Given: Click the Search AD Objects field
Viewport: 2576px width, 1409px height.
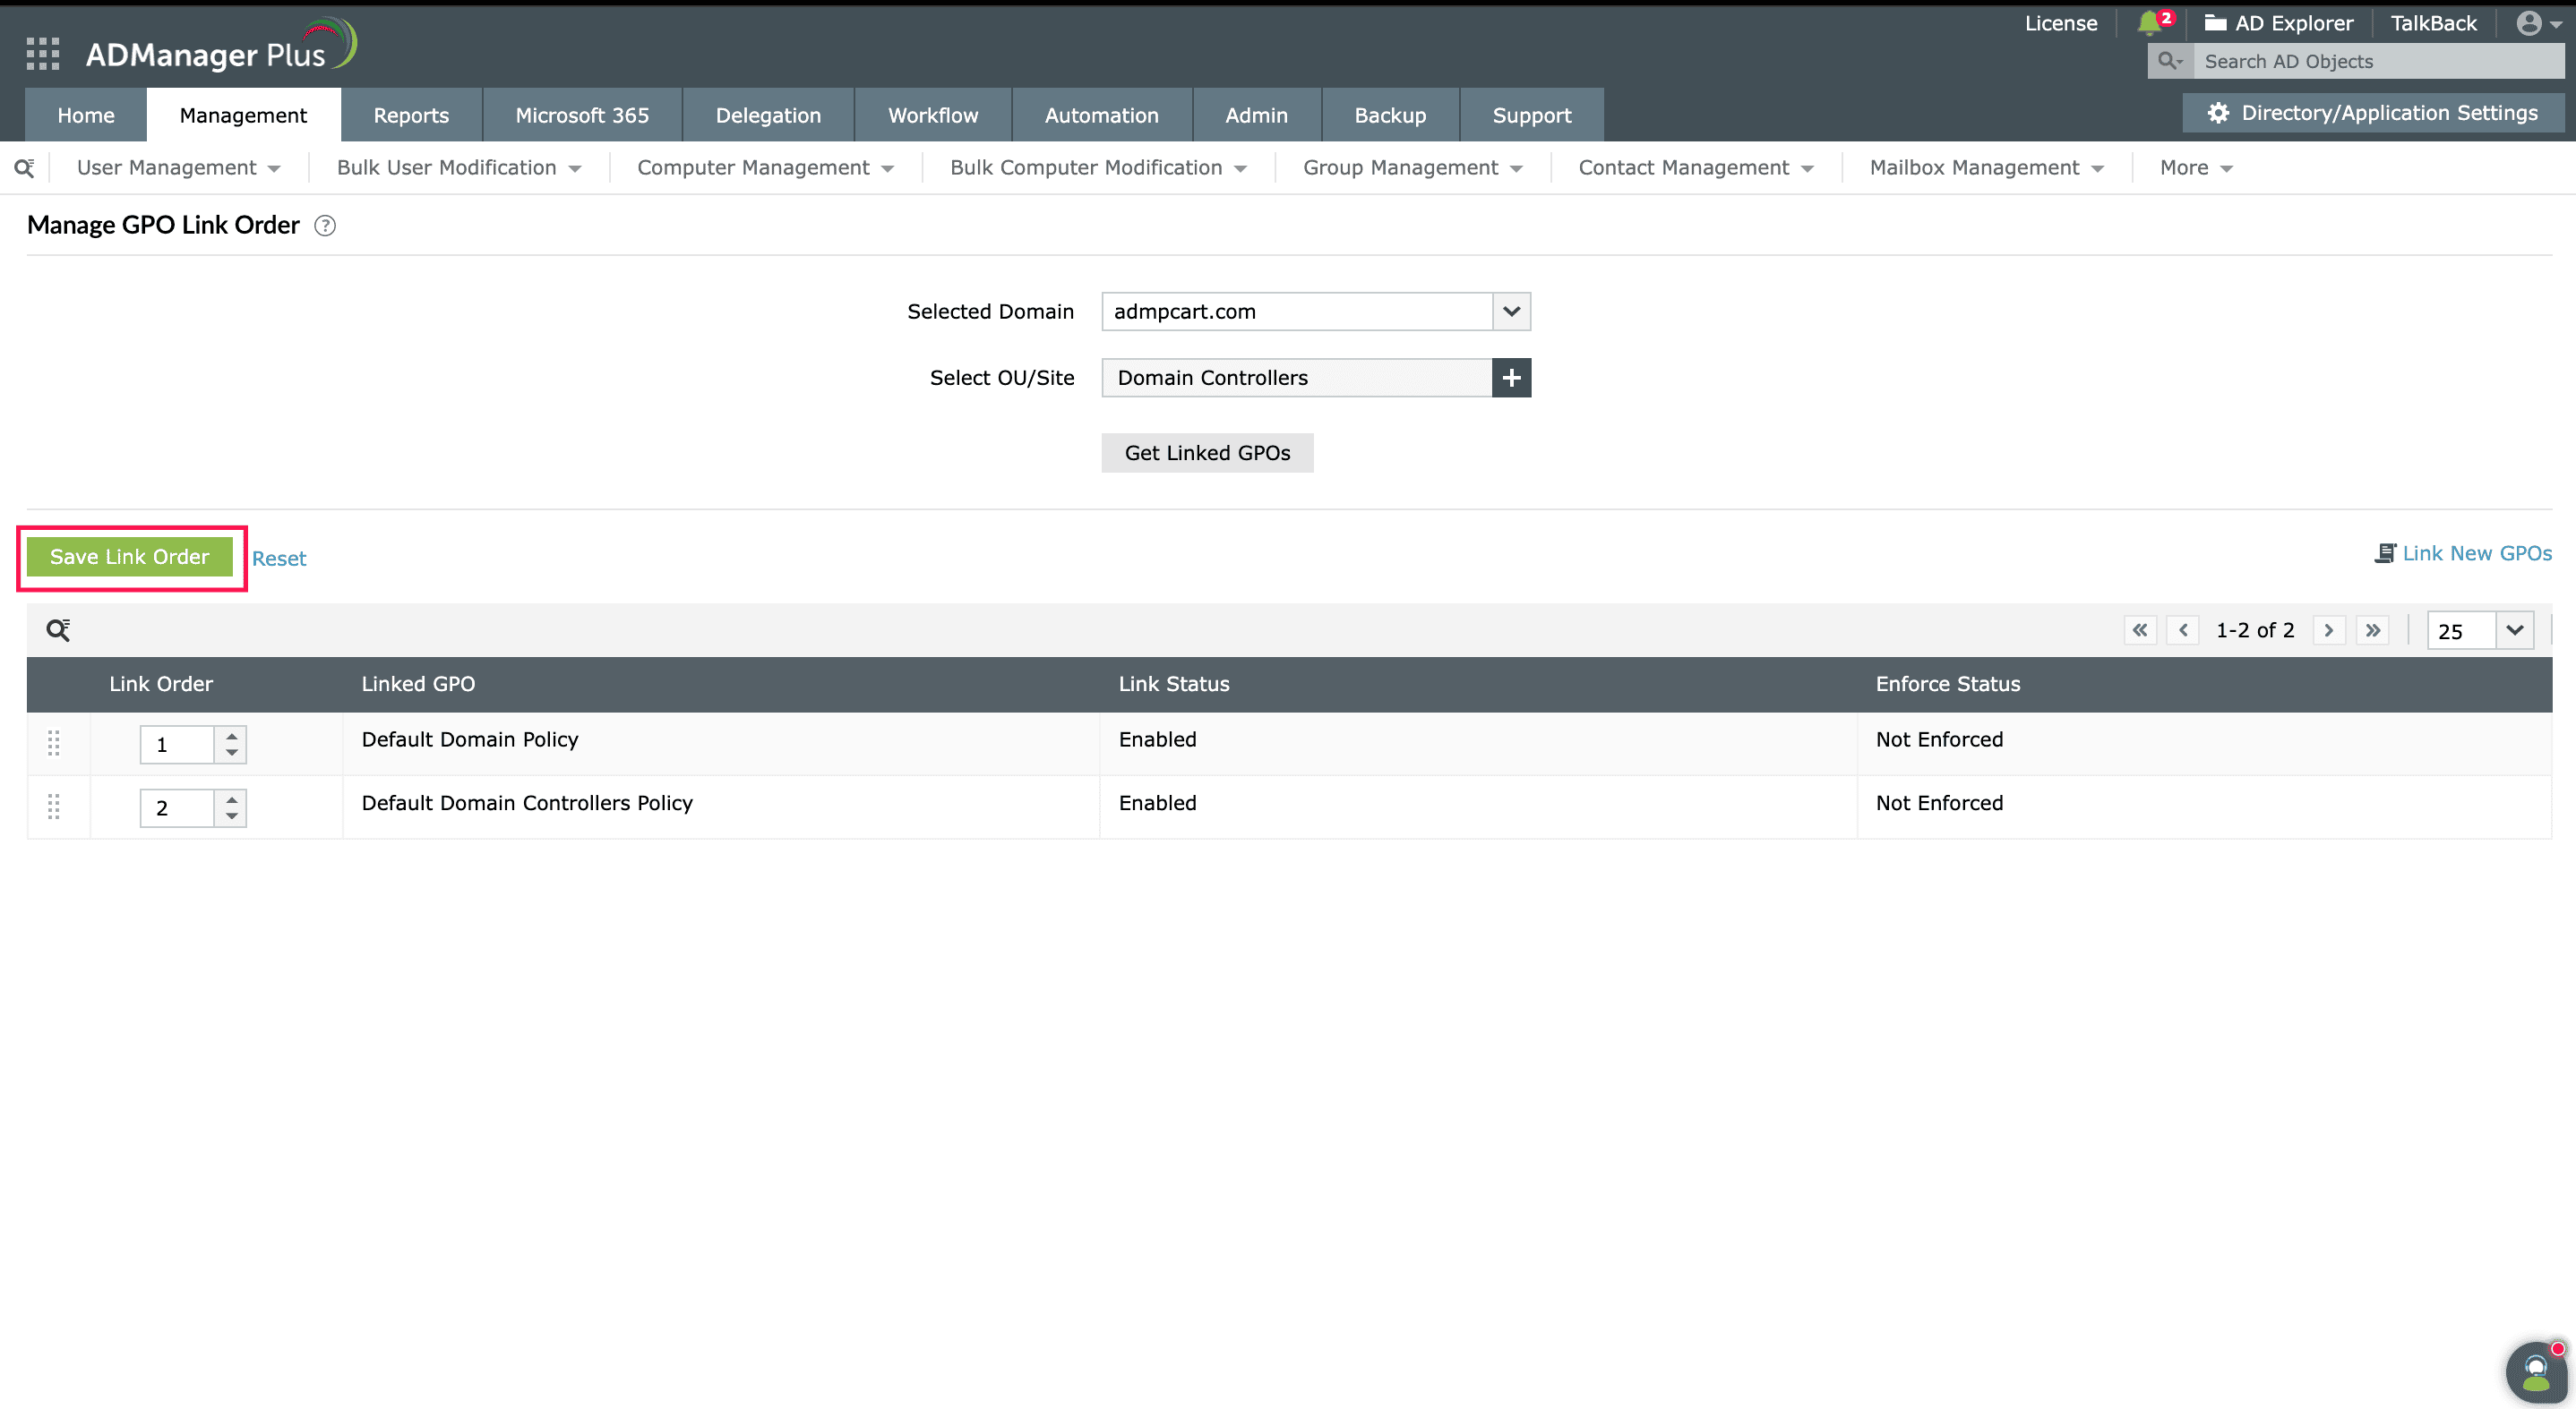Looking at the screenshot, I should (2378, 61).
